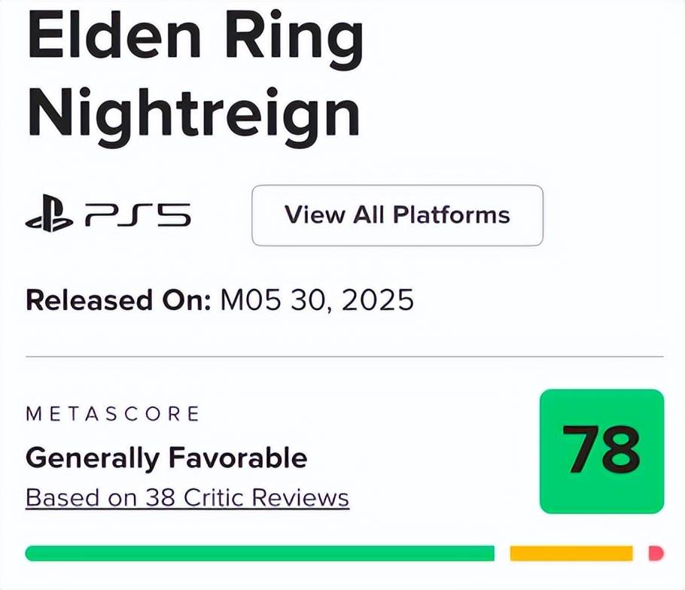
Task: Click the PS5 wordmark icon
Action: point(139,214)
